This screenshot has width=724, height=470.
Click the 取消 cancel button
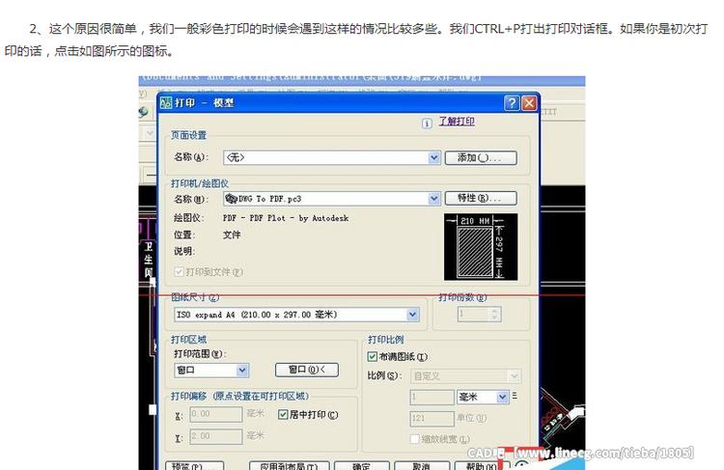pyautogui.click(x=422, y=465)
